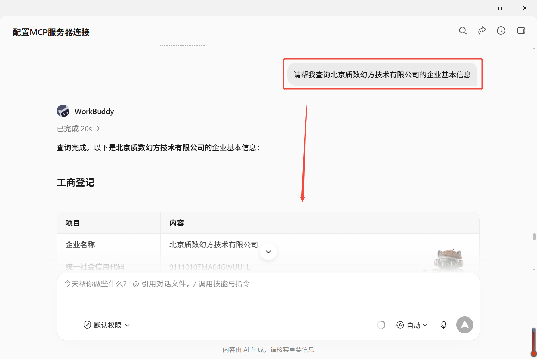Click the WorkBuddy avatar icon
537x359 pixels.
coord(63,111)
